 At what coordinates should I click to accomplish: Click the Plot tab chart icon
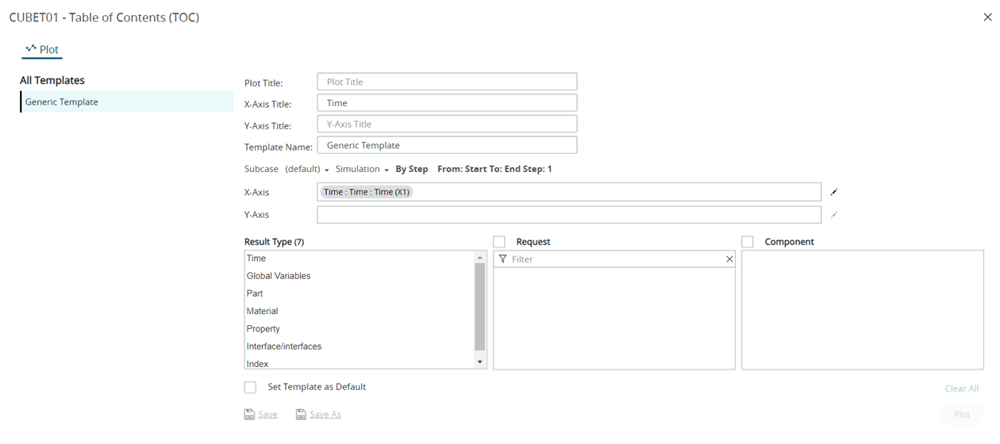coord(31,48)
